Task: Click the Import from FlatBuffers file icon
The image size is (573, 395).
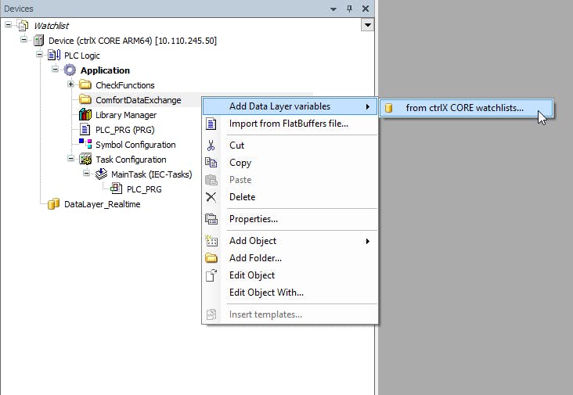Action: pos(211,124)
